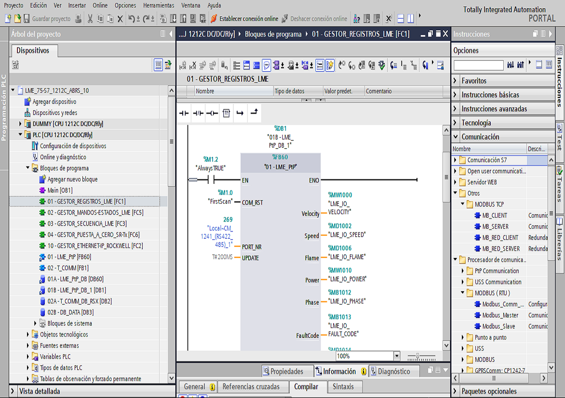565x398 pixels.
Task: Open the Herramientas menu
Action: click(x=159, y=5)
